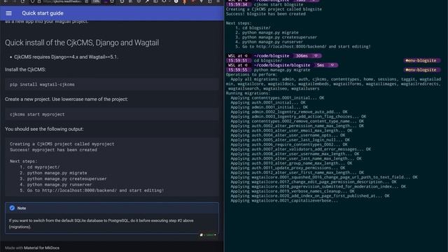Click terminal command 'python manage.py migrate'

click(x=281, y=70)
